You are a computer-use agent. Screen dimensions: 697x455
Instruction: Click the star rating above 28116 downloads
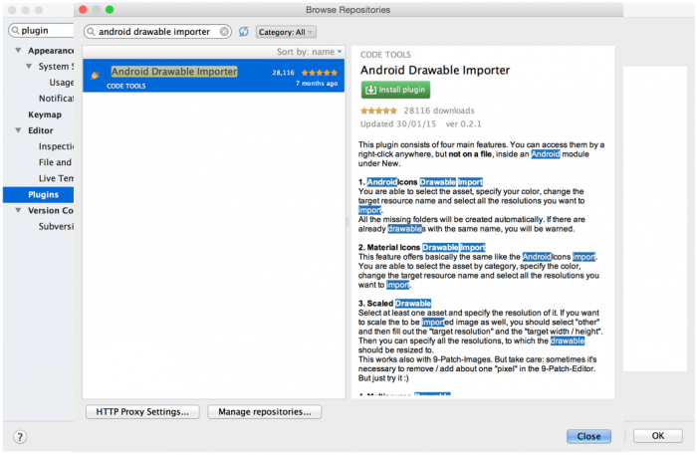[x=378, y=111]
